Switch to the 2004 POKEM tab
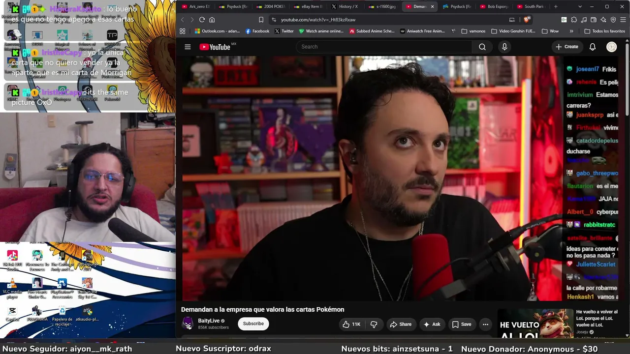Image resolution: width=630 pixels, height=354 pixels. pos(270,6)
